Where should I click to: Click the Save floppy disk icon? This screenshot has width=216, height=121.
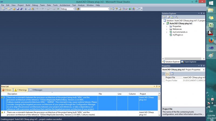point(18,9)
